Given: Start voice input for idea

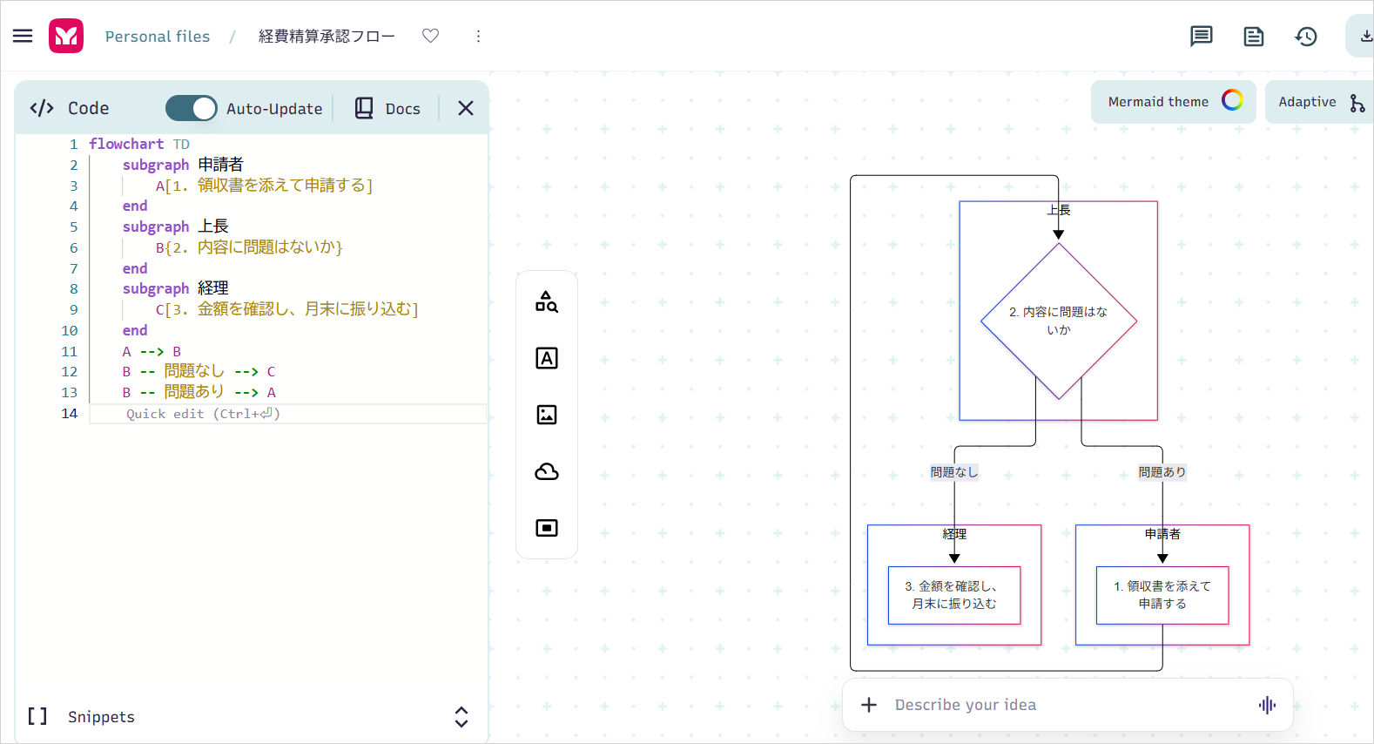Looking at the screenshot, I should (1267, 705).
